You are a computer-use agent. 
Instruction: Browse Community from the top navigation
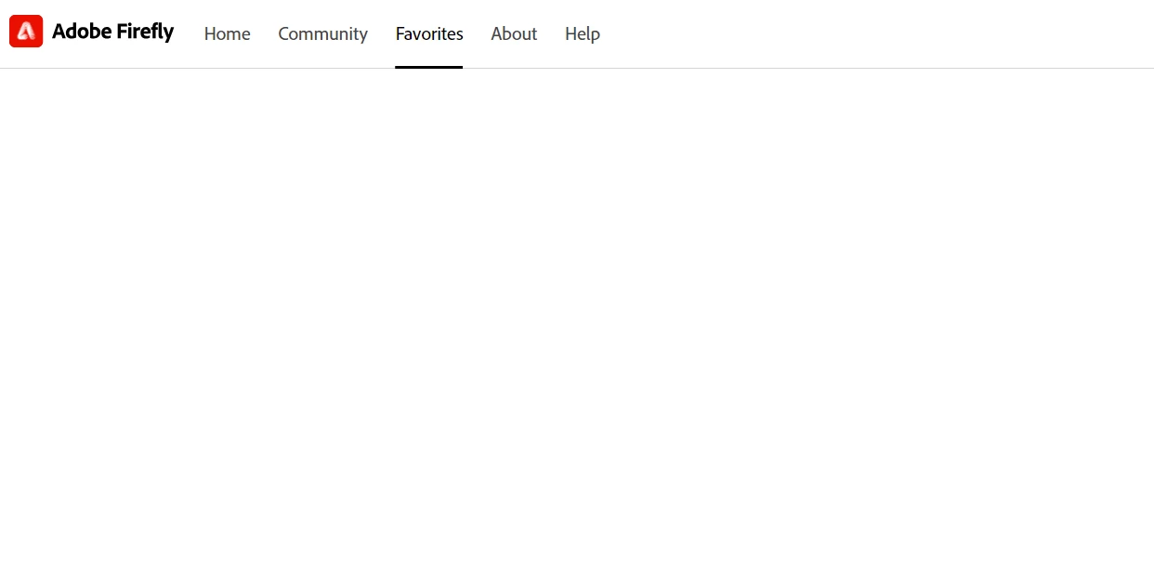(322, 33)
